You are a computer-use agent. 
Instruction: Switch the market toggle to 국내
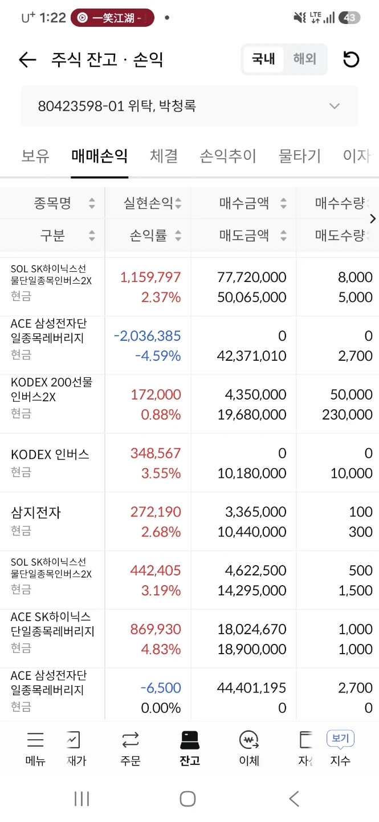coord(263,59)
